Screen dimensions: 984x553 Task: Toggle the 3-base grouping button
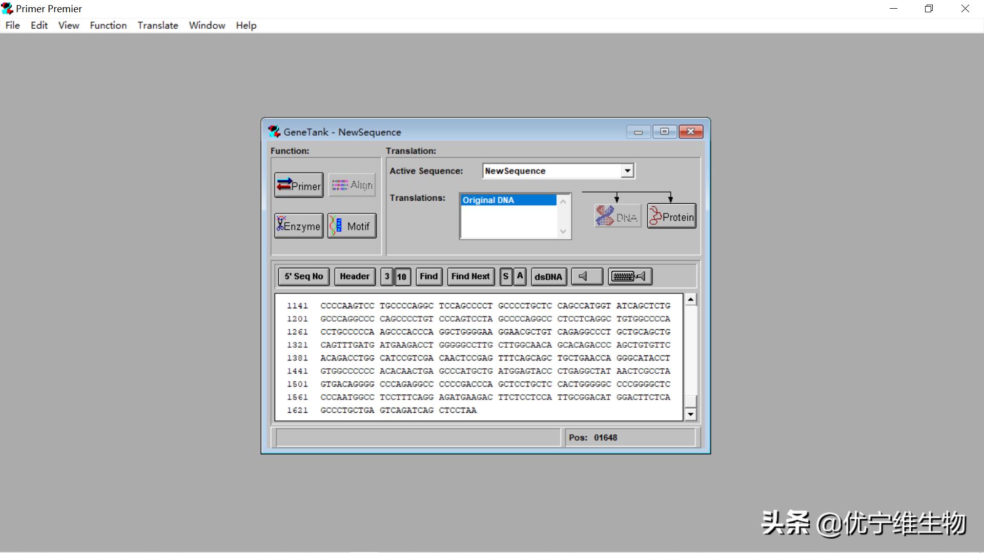(x=387, y=276)
